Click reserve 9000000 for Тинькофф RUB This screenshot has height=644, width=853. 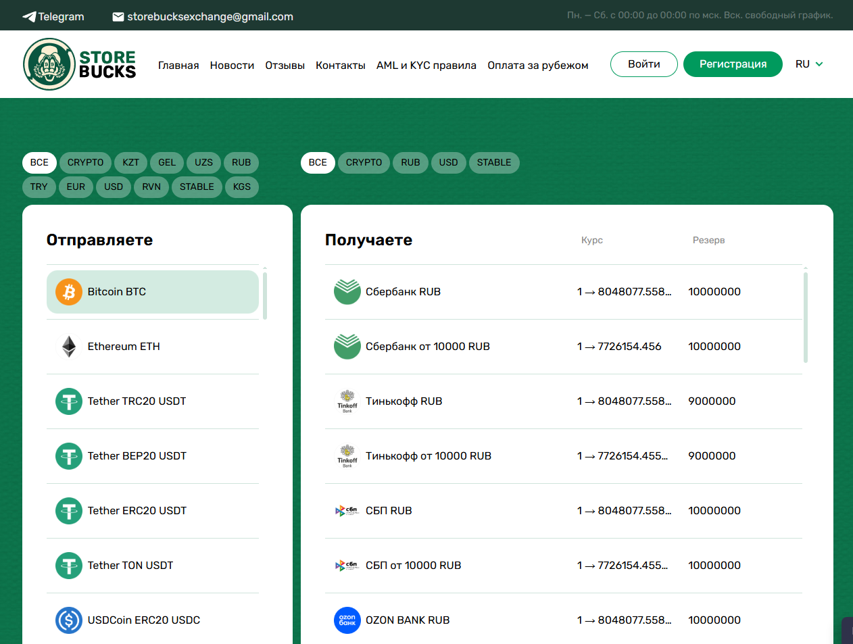(x=712, y=401)
